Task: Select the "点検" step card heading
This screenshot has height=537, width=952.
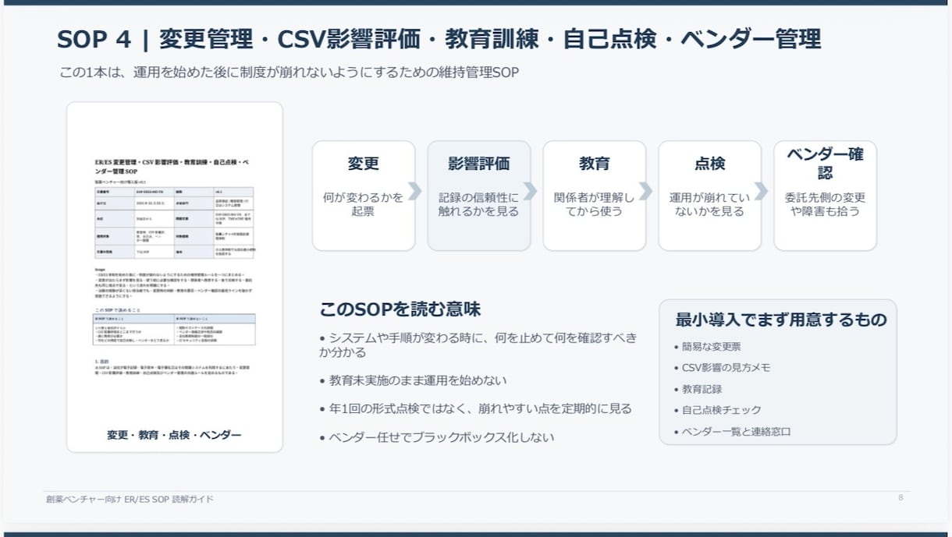Action: 710,164
